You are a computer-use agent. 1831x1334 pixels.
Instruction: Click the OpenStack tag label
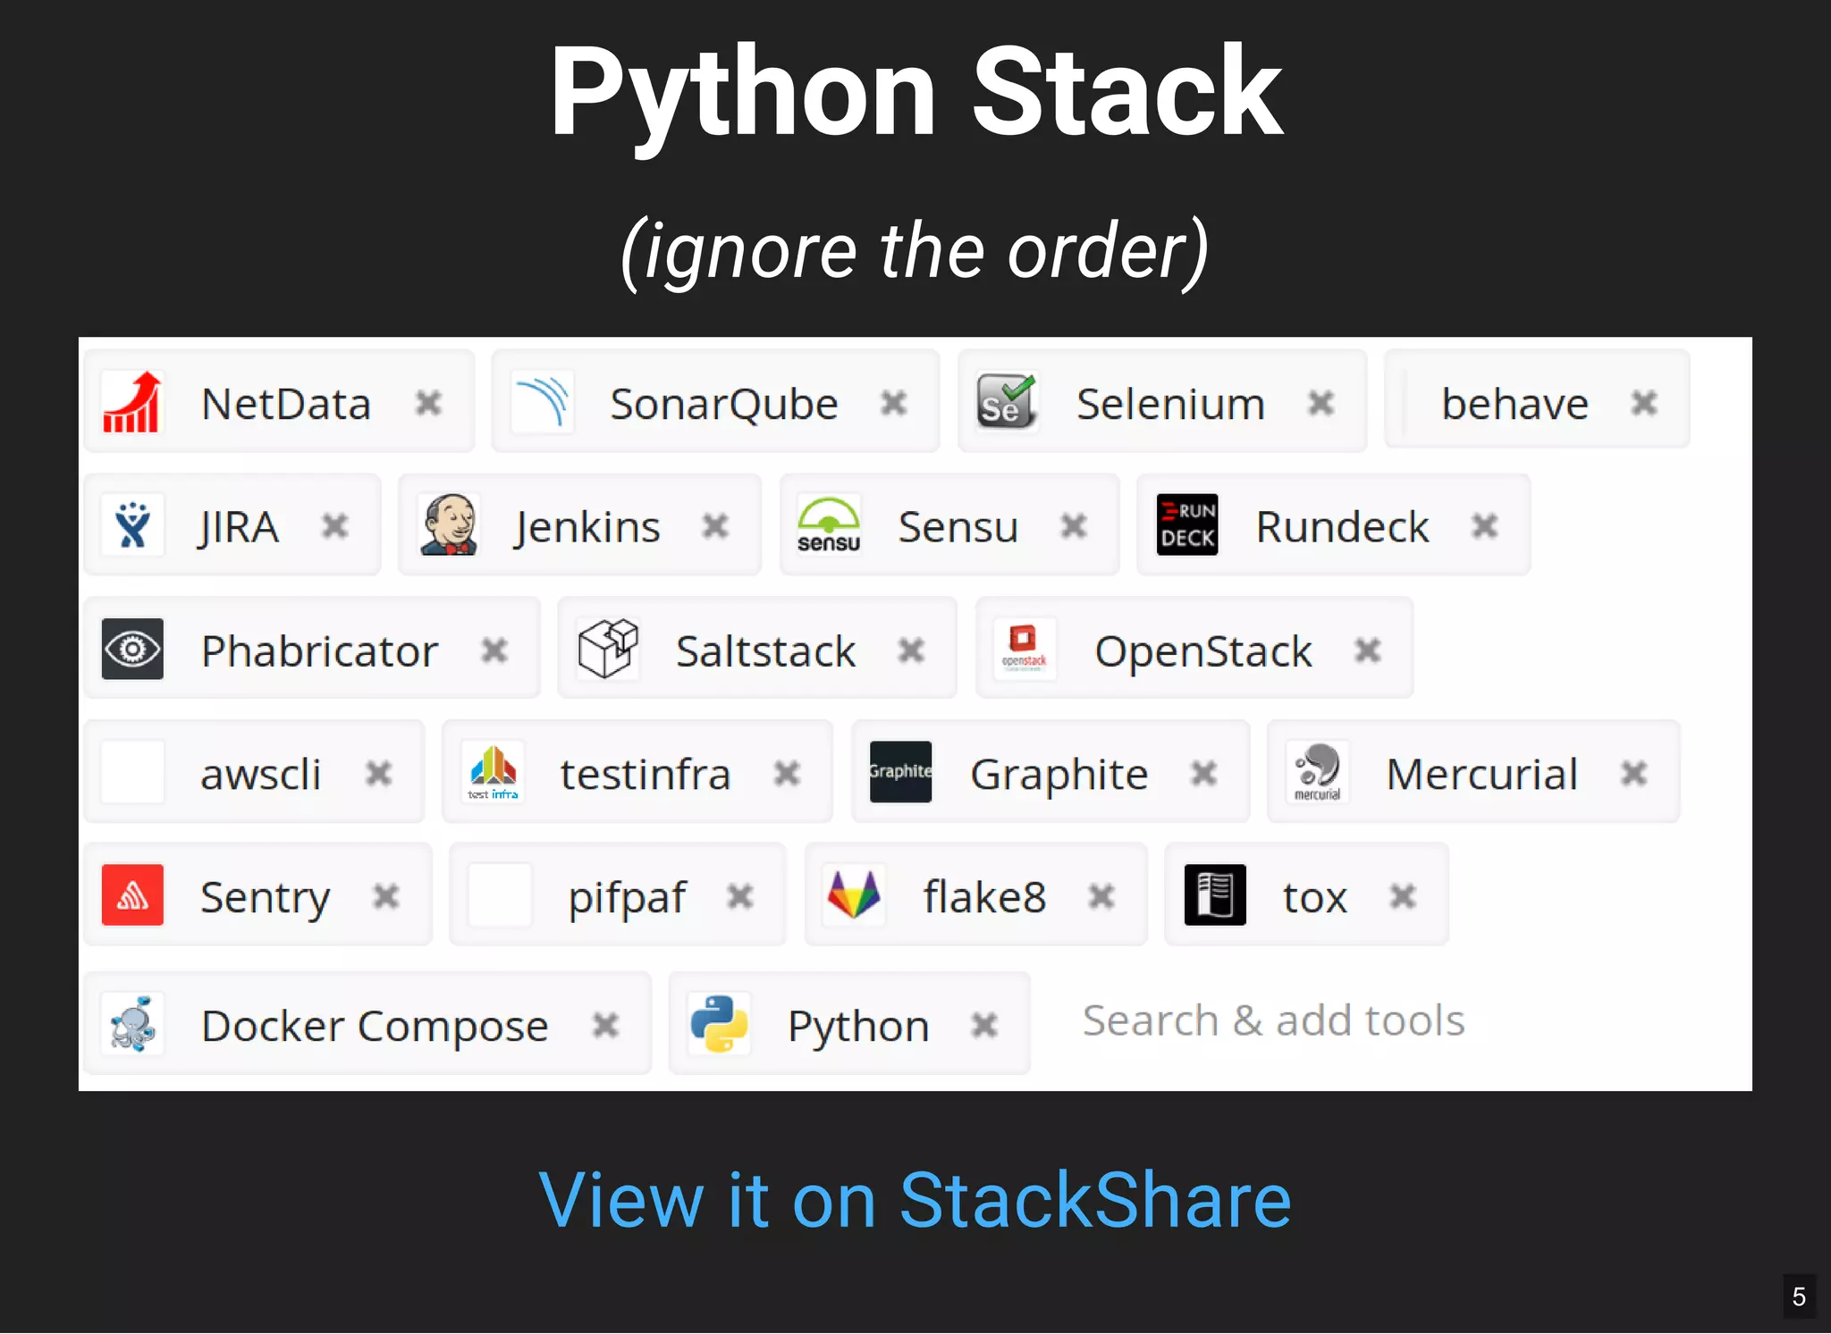click(x=1203, y=651)
